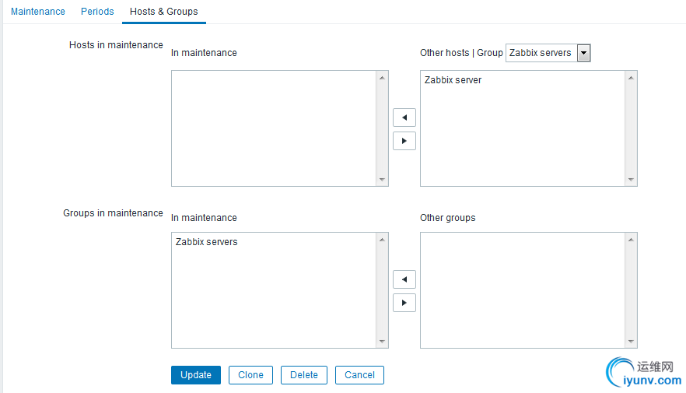Click the Clone button
Image resolution: width=686 pixels, height=393 pixels.
pyautogui.click(x=250, y=375)
